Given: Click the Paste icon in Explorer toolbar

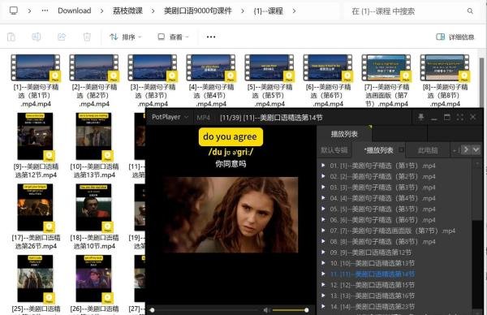Looking at the screenshot, I should [11, 37].
